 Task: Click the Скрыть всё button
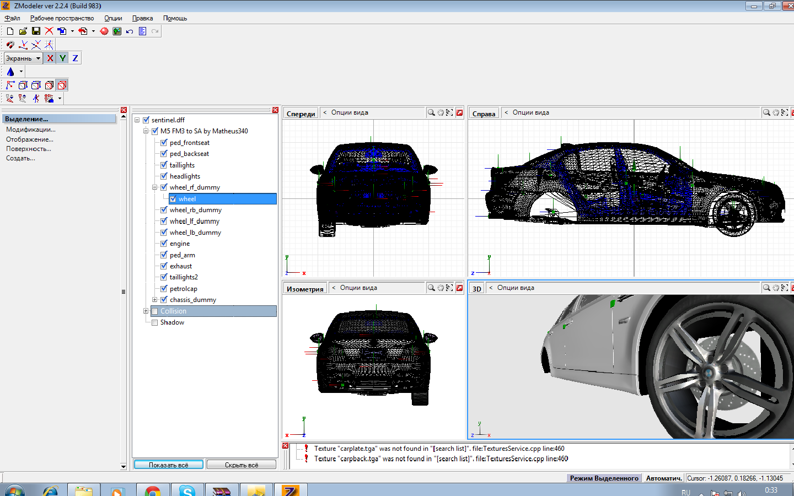(x=242, y=465)
